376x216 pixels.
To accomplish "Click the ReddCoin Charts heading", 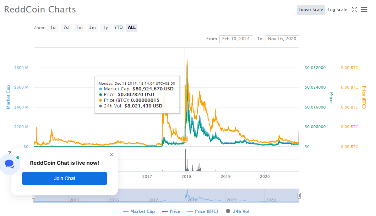I will (x=40, y=9).
